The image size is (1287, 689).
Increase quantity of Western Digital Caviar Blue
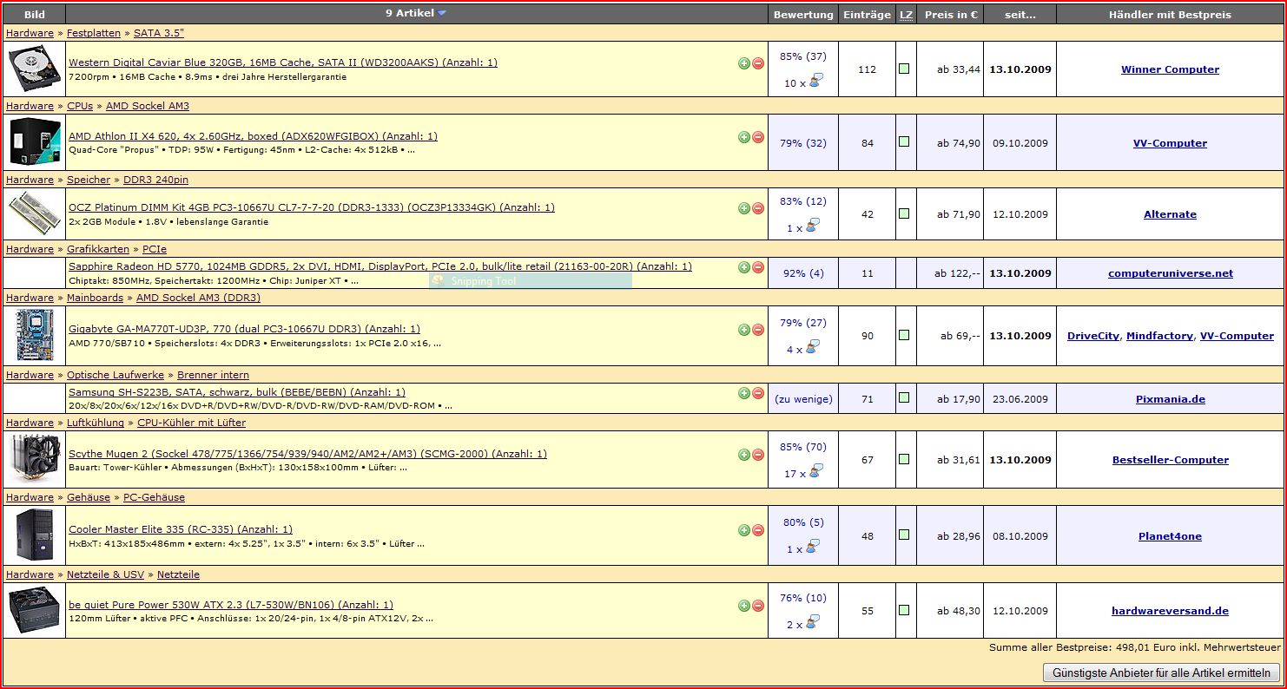click(744, 63)
